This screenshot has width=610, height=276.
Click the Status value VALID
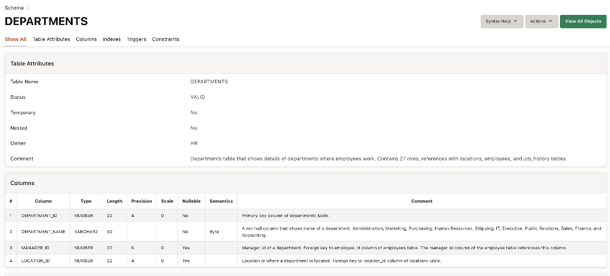(198, 97)
